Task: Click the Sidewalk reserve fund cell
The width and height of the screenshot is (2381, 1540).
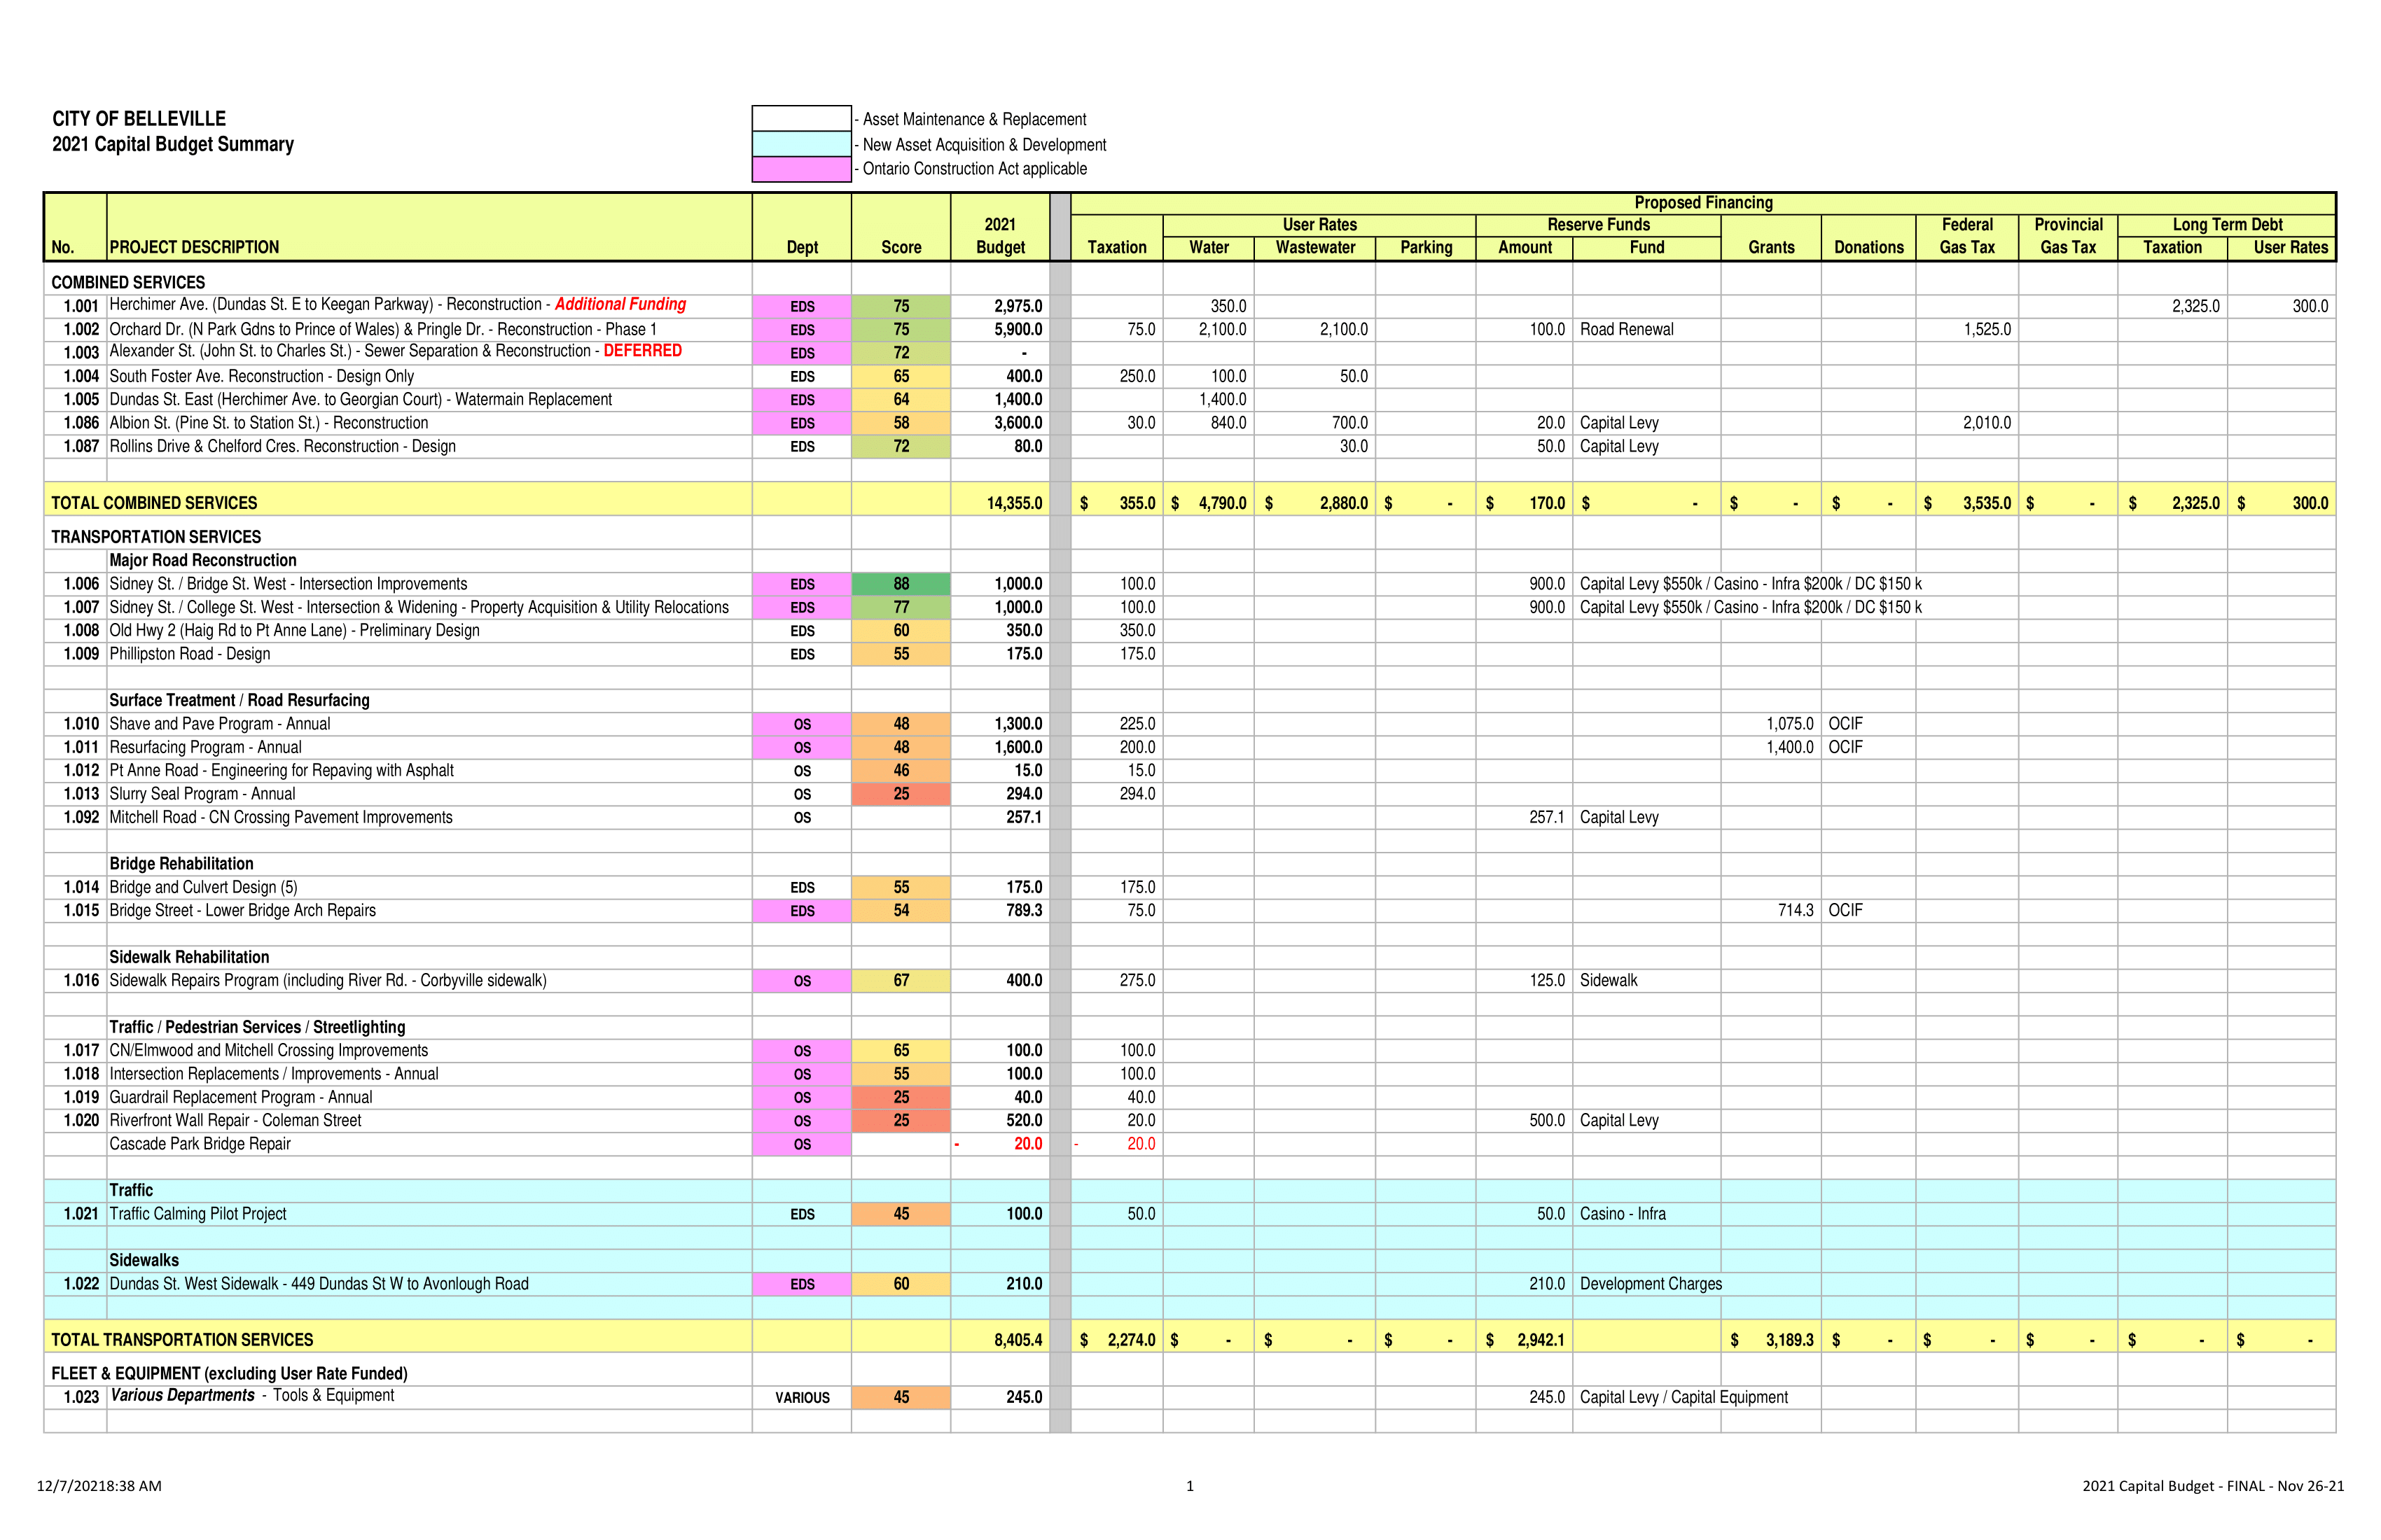Action: (x=1609, y=980)
